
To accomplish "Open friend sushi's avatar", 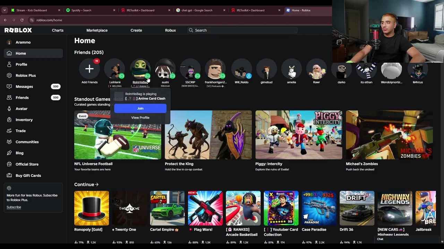I will click(x=165, y=69).
